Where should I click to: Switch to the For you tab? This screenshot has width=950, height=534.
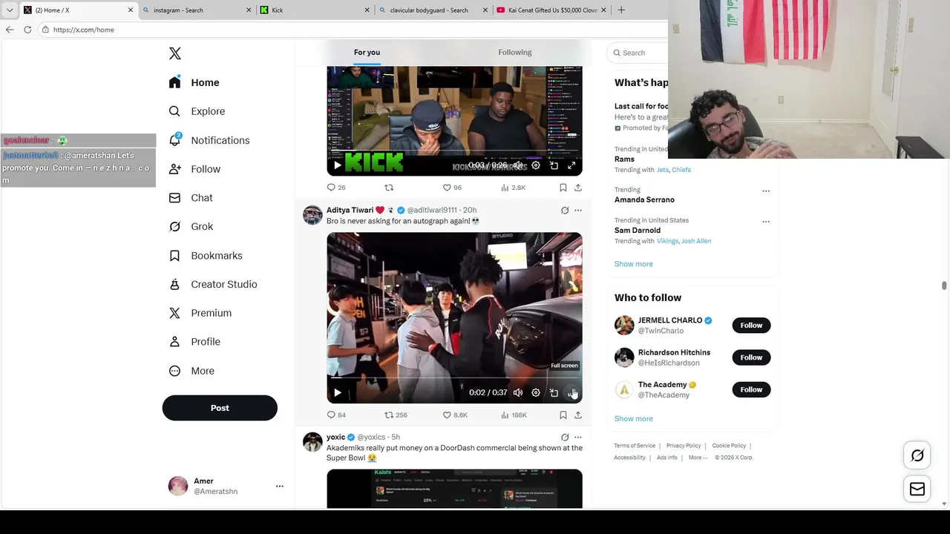pos(367,52)
